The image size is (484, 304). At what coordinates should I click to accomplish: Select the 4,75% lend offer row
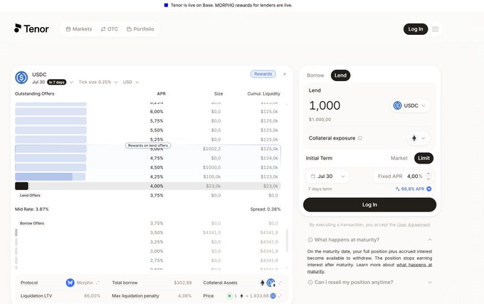tap(148, 158)
